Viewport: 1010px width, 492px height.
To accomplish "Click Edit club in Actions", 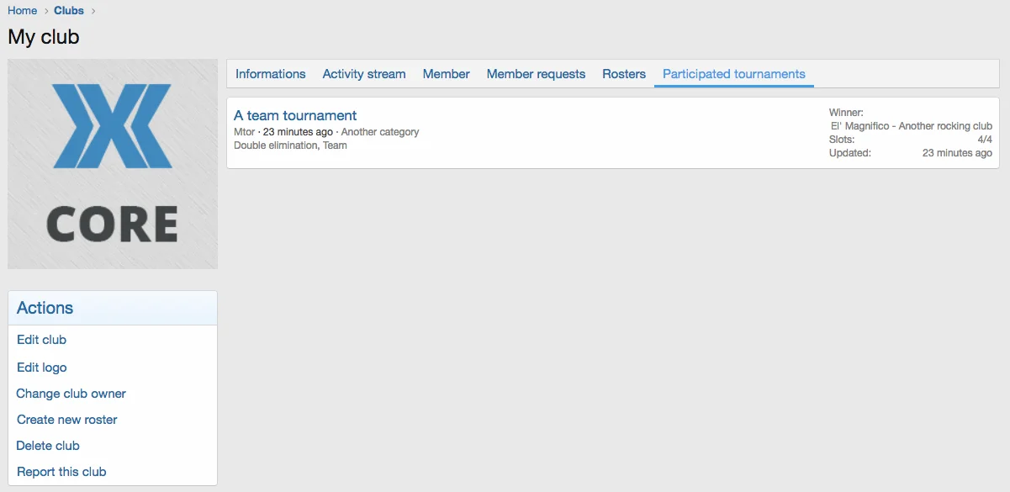I will [x=41, y=340].
